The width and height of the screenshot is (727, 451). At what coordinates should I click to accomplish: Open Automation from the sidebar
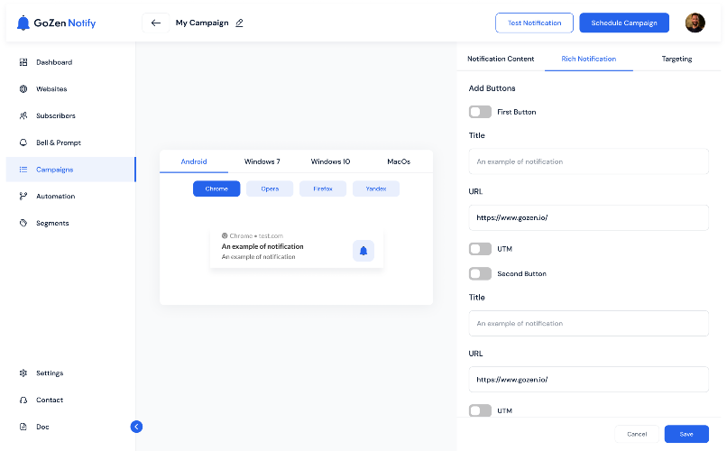click(70, 196)
